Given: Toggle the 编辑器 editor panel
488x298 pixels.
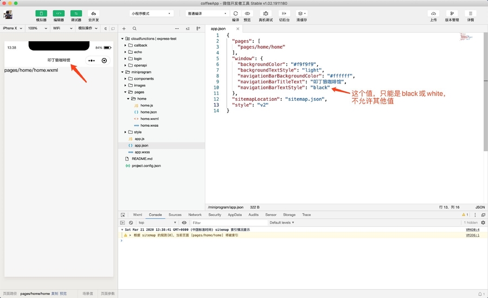Looking at the screenshot, I should point(59,14).
